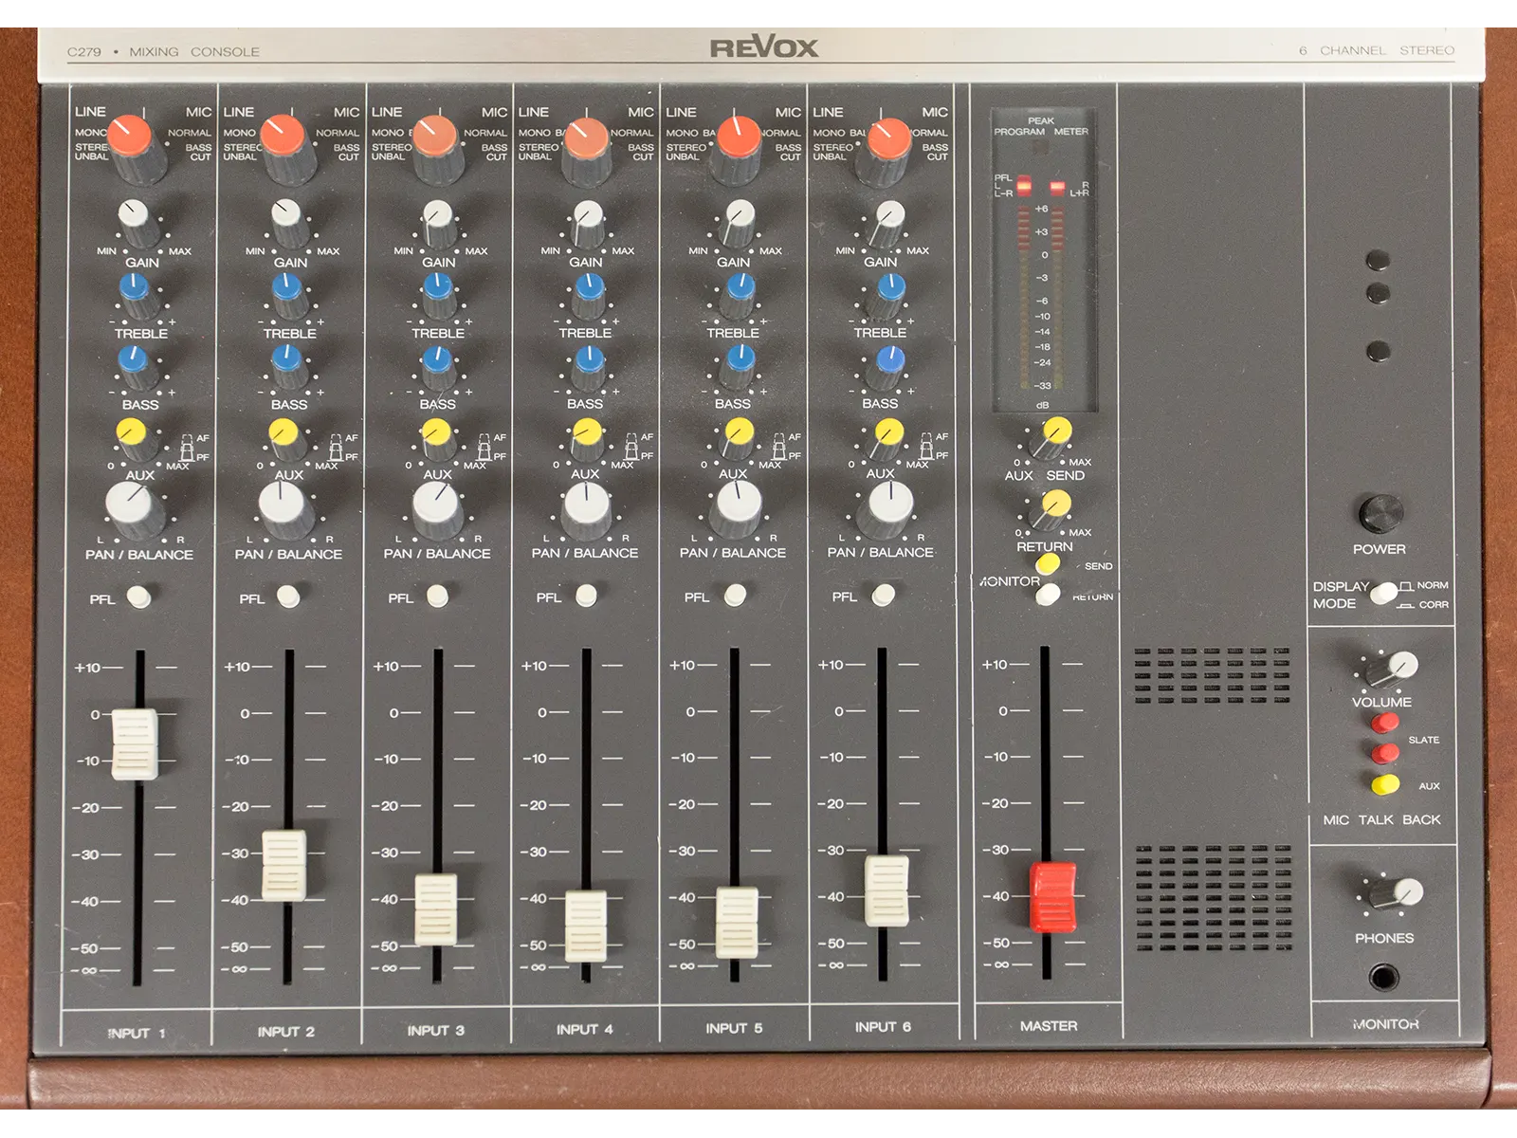This screenshot has height=1138, width=1517.
Task: Toggle the DISPLAY MODE norm/corr button
Action: [x=1384, y=594]
